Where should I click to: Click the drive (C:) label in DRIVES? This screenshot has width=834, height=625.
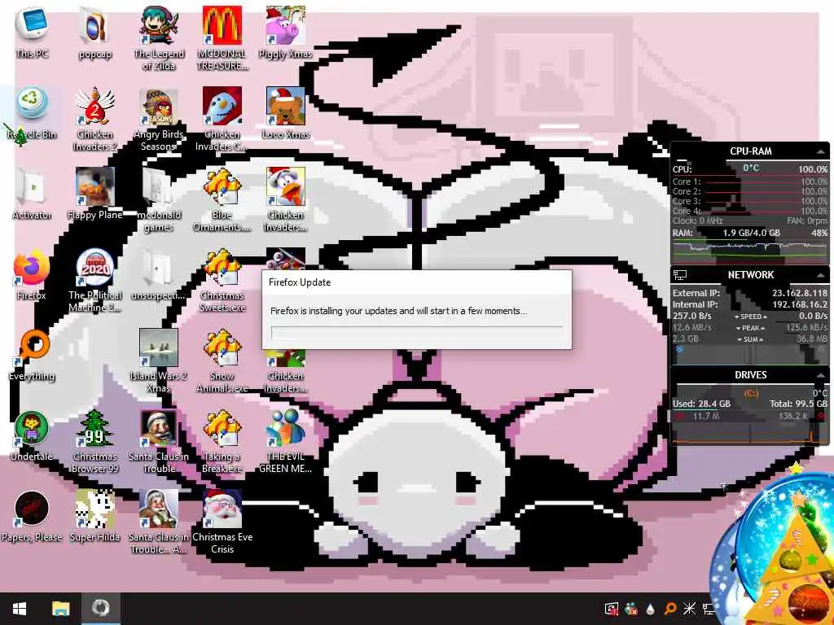tap(751, 393)
